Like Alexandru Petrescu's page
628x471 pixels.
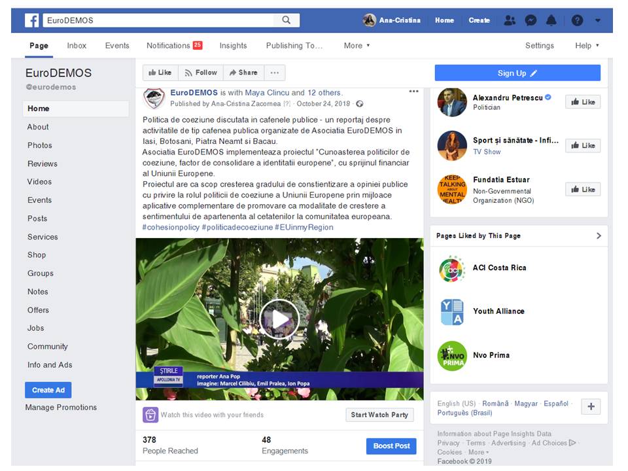(583, 102)
